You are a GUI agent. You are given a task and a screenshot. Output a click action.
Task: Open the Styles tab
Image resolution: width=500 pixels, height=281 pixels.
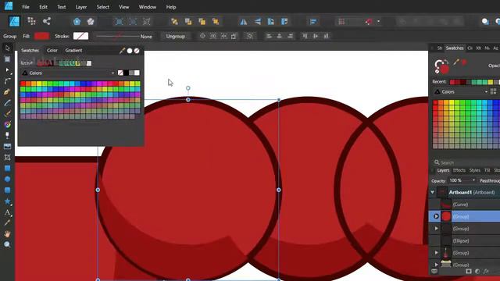[474, 170]
